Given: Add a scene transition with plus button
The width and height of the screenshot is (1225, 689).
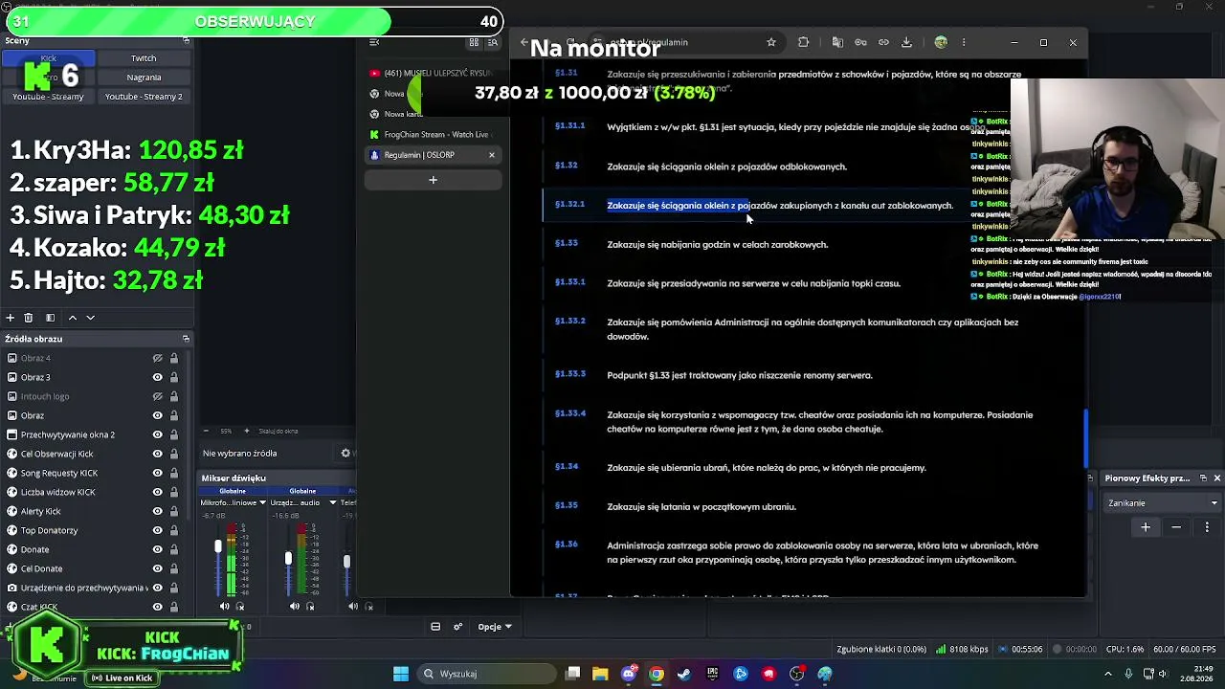Looking at the screenshot, I should click(1146, 527).
